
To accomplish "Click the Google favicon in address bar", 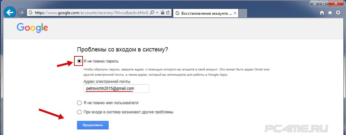I will click(30, 13).
